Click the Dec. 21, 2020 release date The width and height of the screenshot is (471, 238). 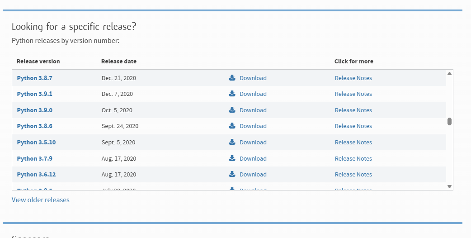pyautogui.click(x=118, y=78)
